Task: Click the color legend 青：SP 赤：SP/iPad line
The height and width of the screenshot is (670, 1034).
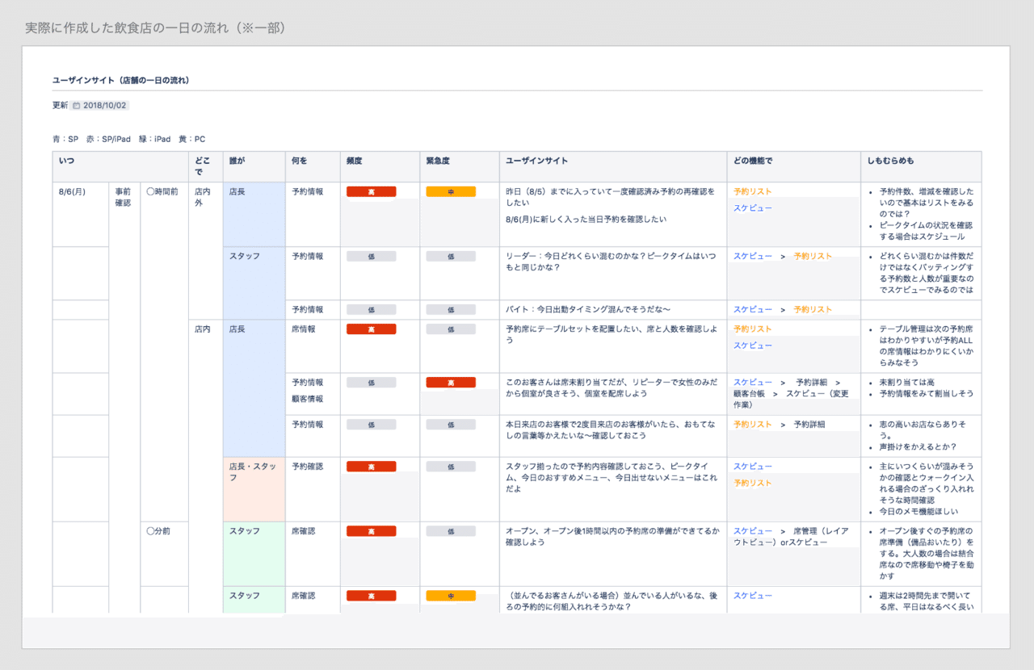Action: [x=128, y=139]
